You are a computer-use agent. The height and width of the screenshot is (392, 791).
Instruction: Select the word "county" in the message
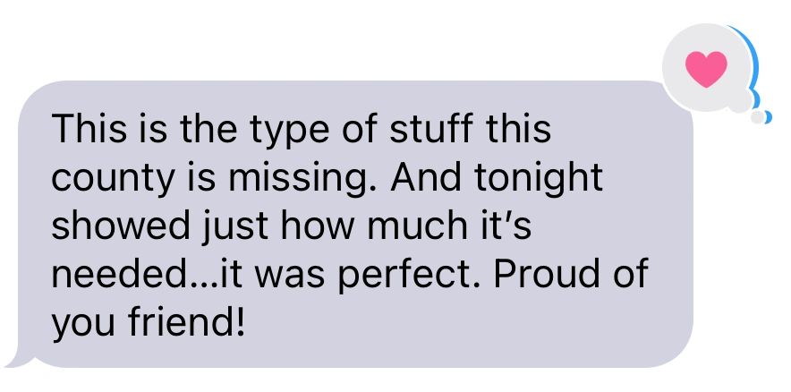tap(103, 179)
